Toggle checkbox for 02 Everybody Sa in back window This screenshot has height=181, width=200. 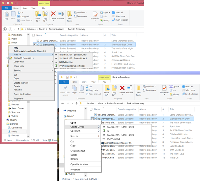(x=35, y=45)
